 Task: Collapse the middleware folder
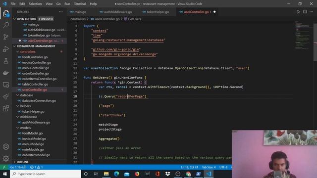coord(18,117)
